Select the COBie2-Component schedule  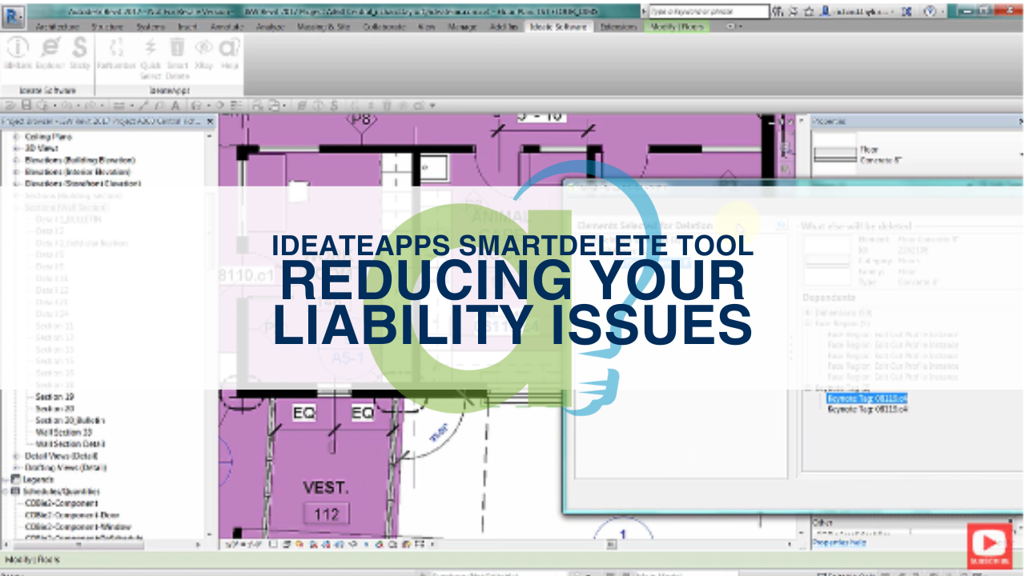tap(61, 503)
